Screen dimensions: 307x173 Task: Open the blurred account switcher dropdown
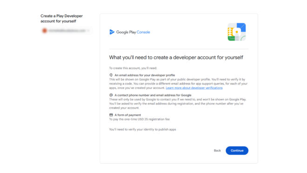[x=67, y=31]
